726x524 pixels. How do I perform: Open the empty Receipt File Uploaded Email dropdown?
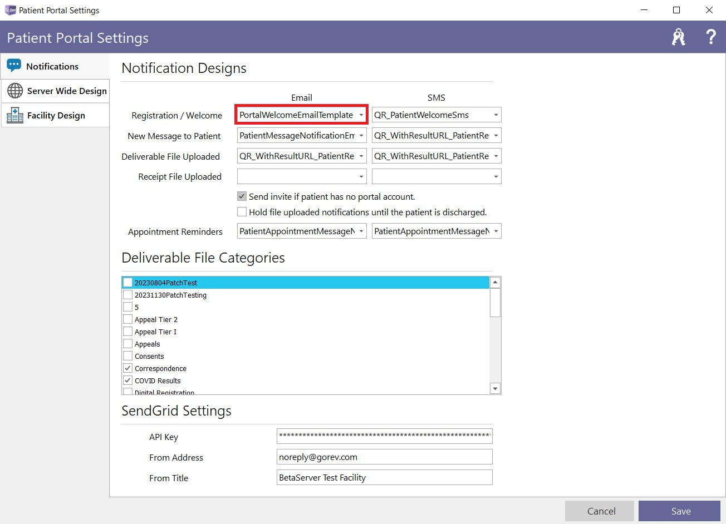361,176
